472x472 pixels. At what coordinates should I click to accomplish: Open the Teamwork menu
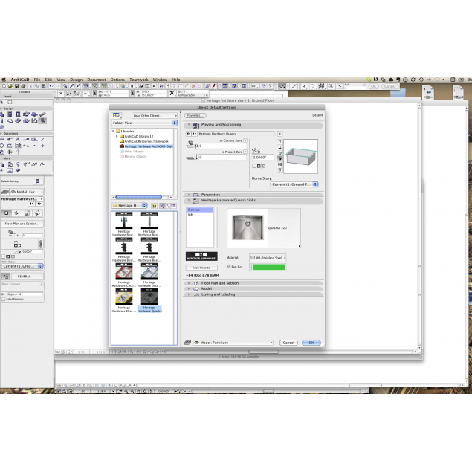pyautogui.click(x=139, y=80)
